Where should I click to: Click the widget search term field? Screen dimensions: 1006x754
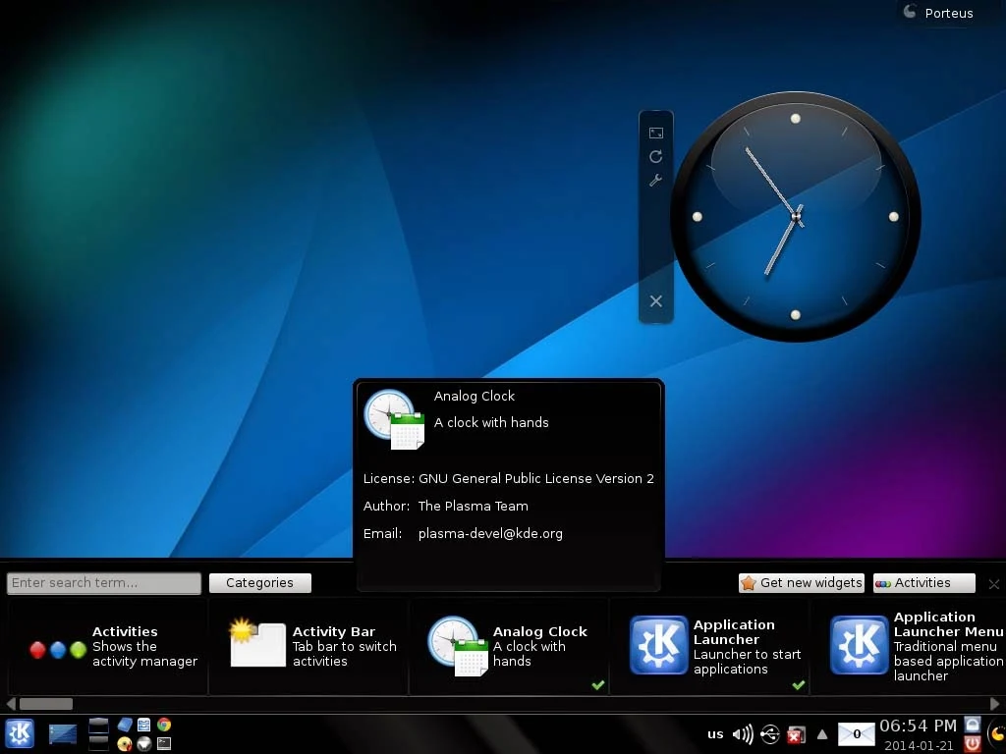click(x=104, y=583)
